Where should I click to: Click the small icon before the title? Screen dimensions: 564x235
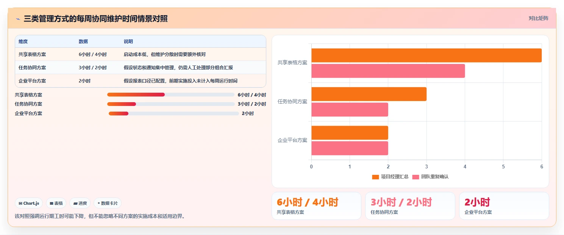(18, 19)
